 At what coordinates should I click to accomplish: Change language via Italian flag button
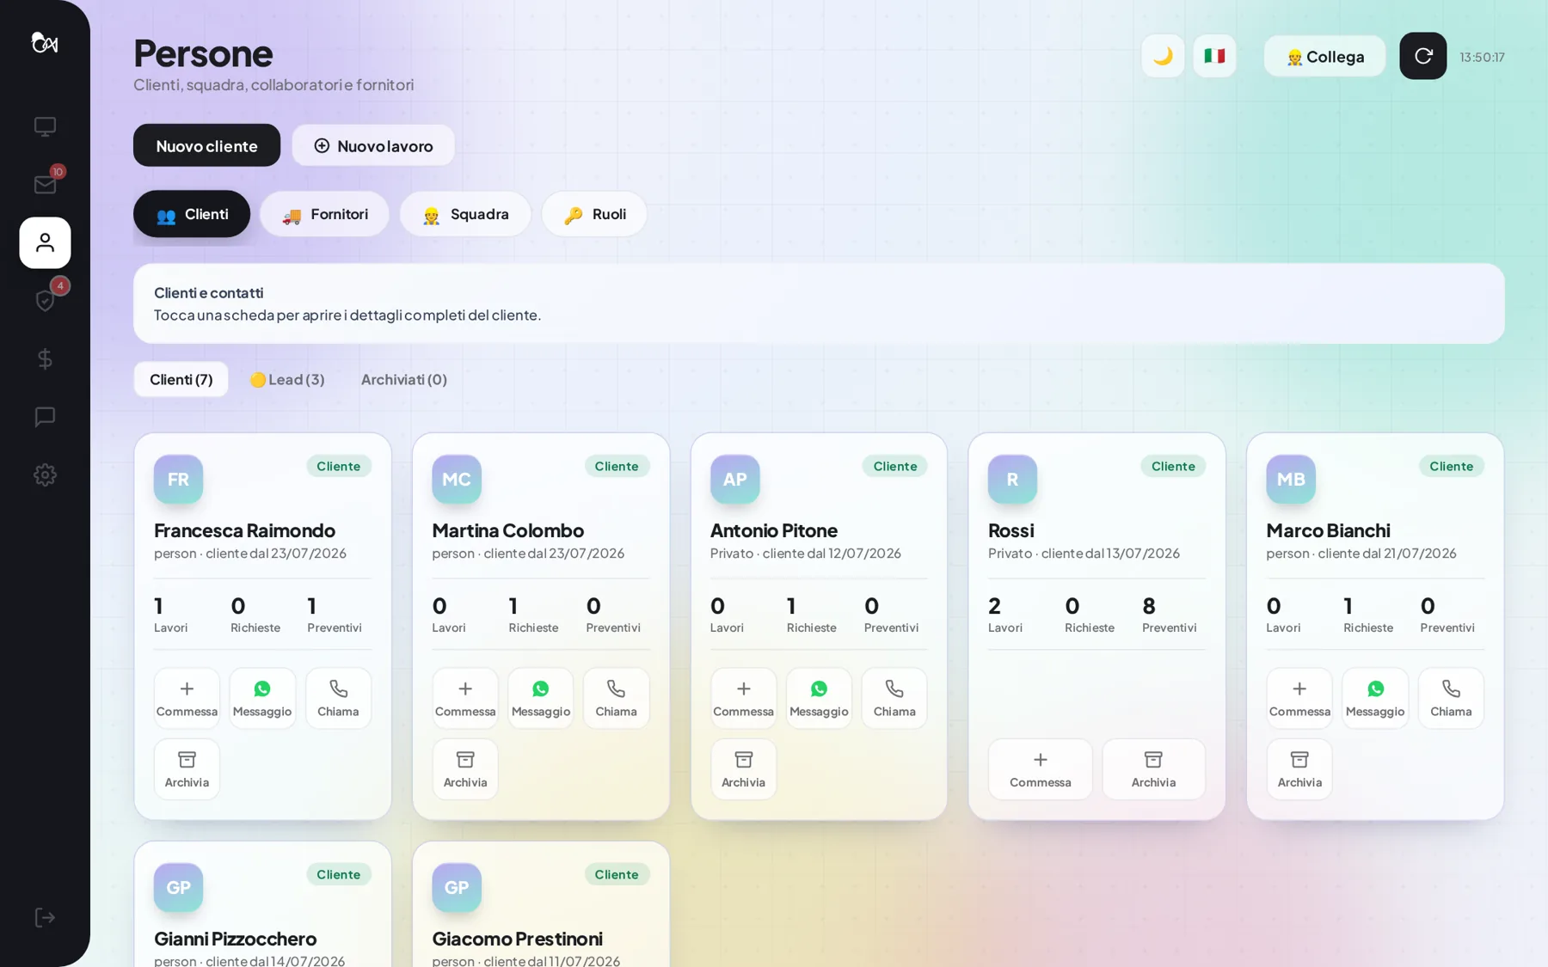pyautogui.click(x=1214, y=56)
